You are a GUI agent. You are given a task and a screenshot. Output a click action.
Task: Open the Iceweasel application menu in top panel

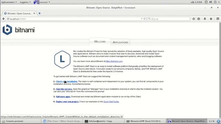[42, 2]
